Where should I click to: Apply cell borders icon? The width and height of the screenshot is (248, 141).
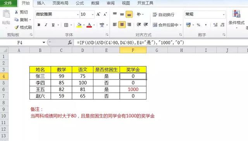coord(66,25)
